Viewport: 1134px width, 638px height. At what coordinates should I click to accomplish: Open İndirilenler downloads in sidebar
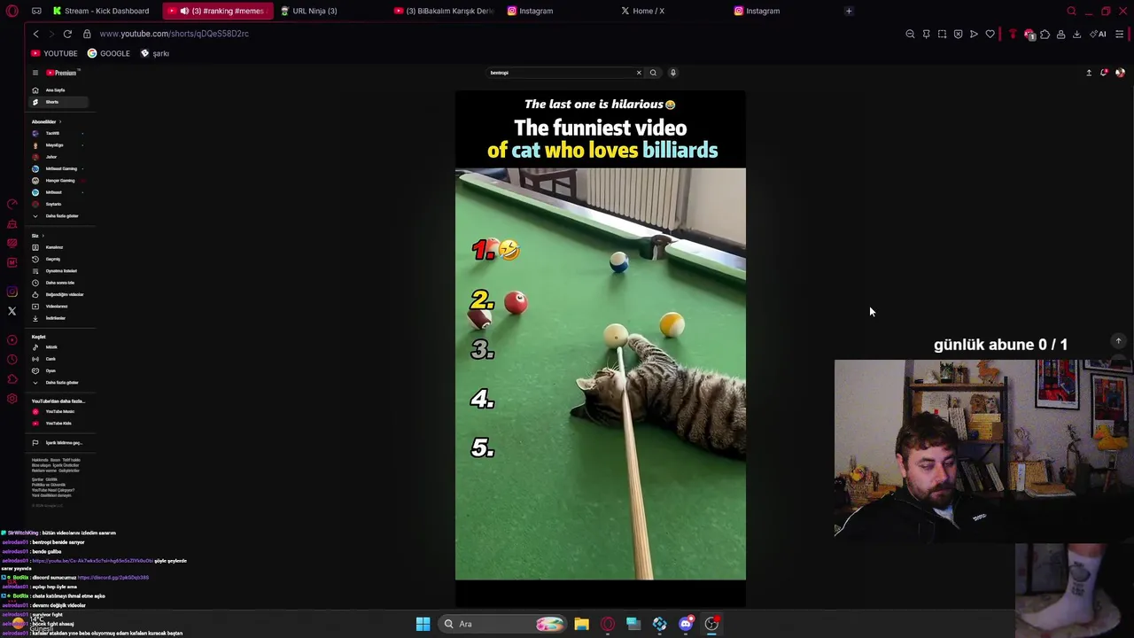pyautogui.click(x=58, y=318)
